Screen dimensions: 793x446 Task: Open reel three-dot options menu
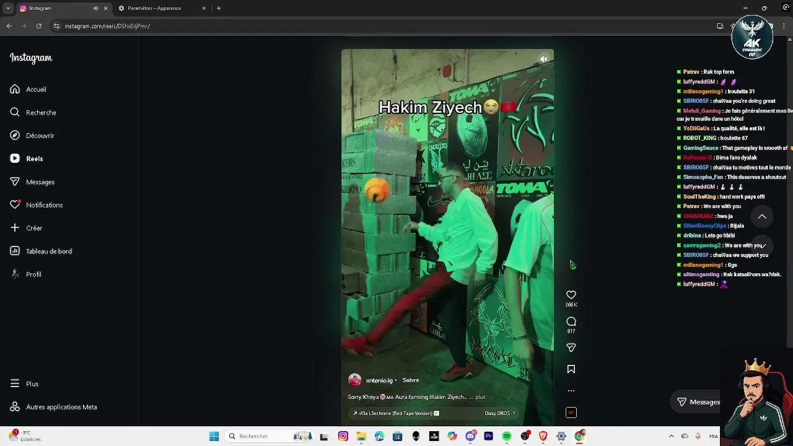coord(571,391)
